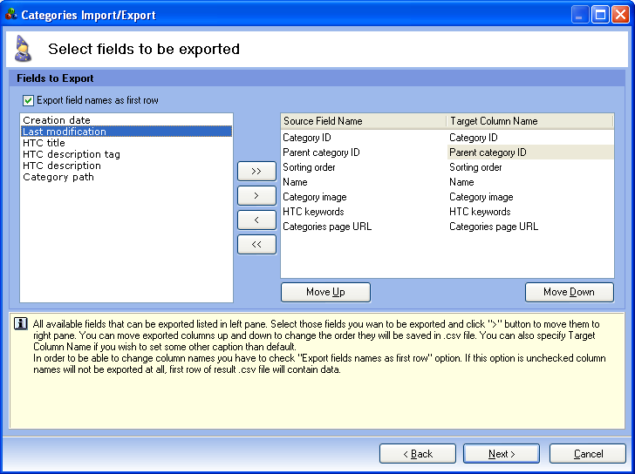Move all fields right with >> button
Image resolution: width=635 pixels, height=474 pixels.
coord(256,171)
